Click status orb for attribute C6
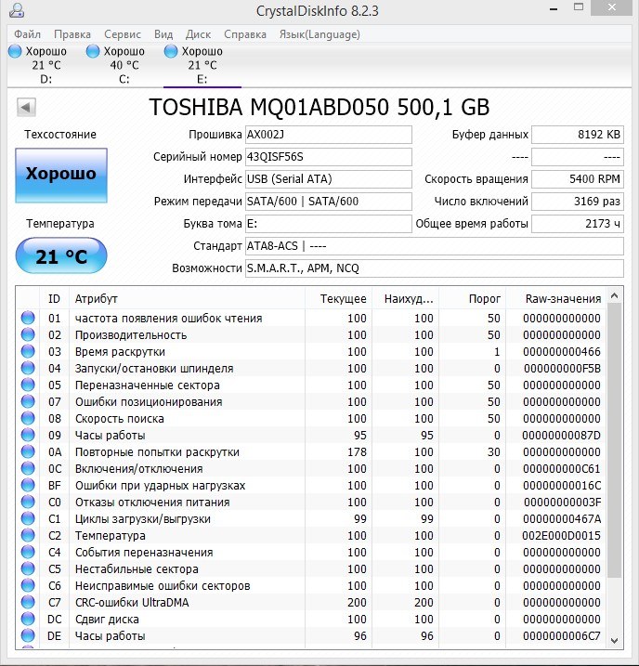This screenshot has height=666, width=639. tap(28, 585)
